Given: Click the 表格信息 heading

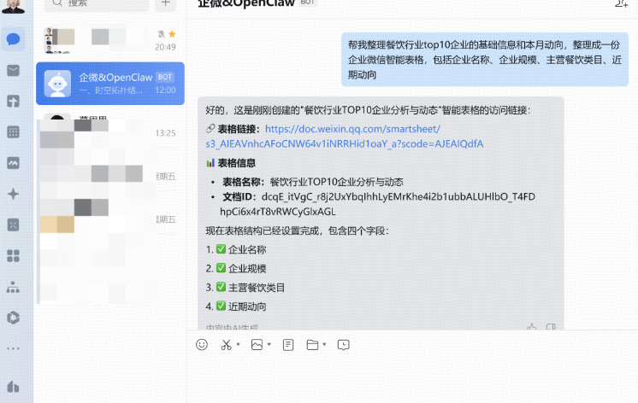Looking at the screenshot, I should [x=236, y=163].
